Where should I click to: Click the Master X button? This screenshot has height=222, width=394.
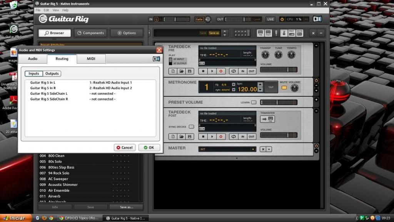tap(263, 149)
